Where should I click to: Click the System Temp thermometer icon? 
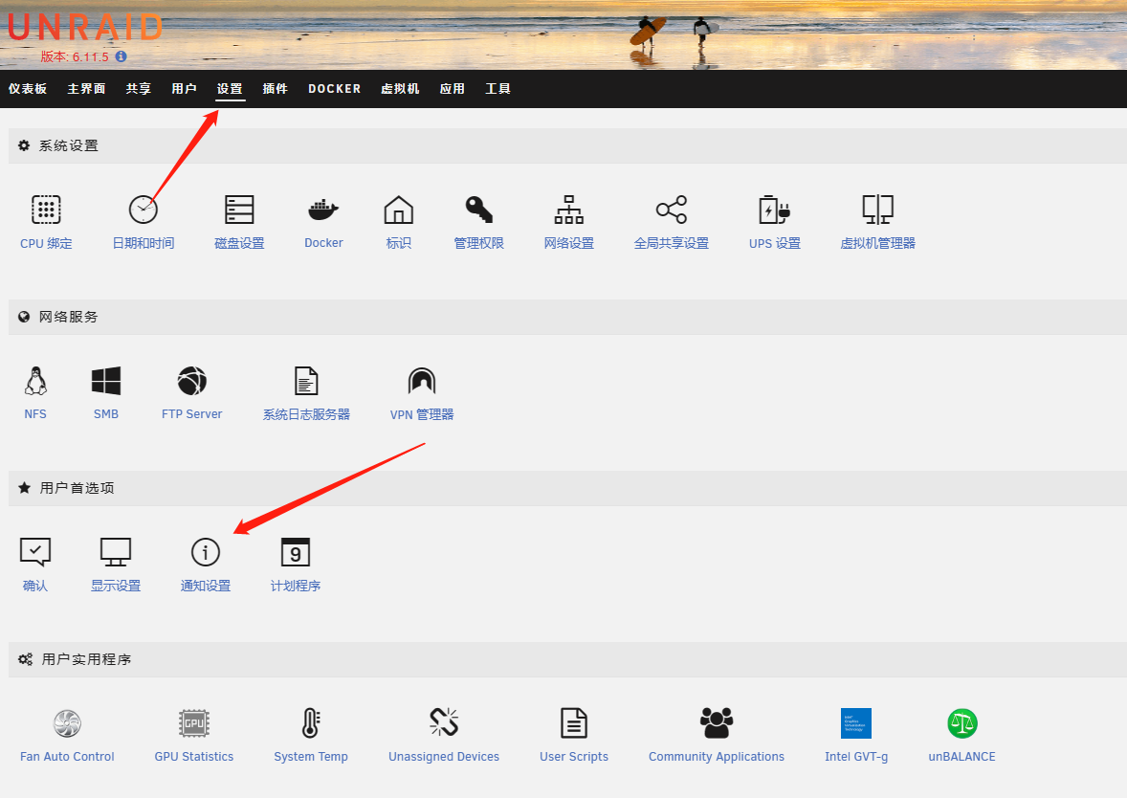(310, 723)
